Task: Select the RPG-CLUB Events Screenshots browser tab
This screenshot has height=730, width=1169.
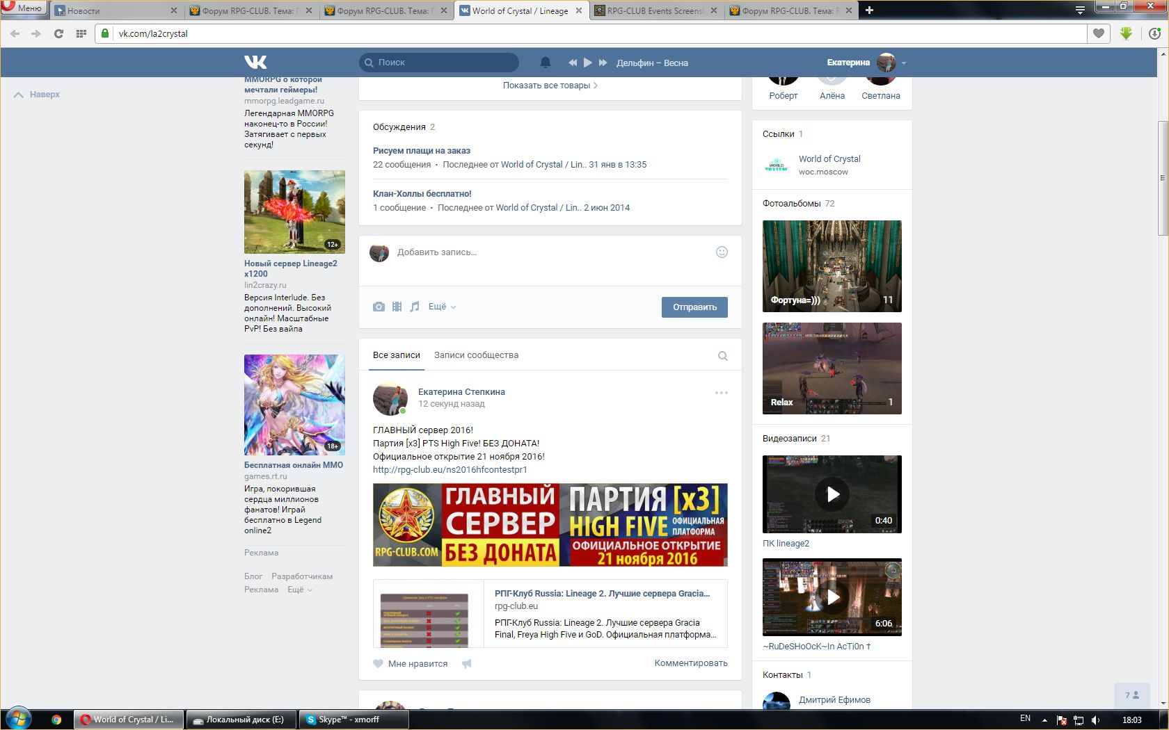Action: (654, 10)
